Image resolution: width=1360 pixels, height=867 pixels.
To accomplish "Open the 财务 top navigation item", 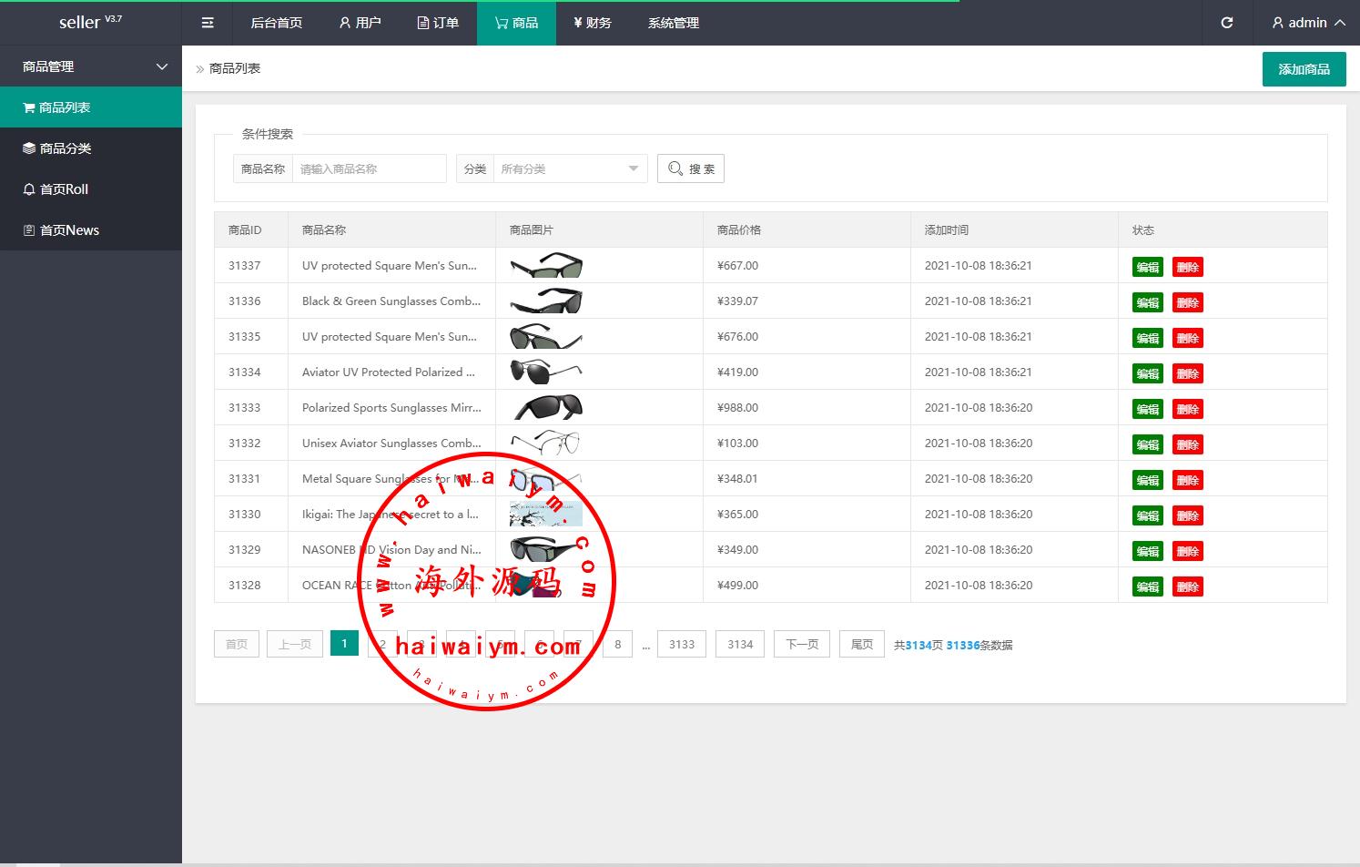I will pyautogui.click(x=592, y=23).
